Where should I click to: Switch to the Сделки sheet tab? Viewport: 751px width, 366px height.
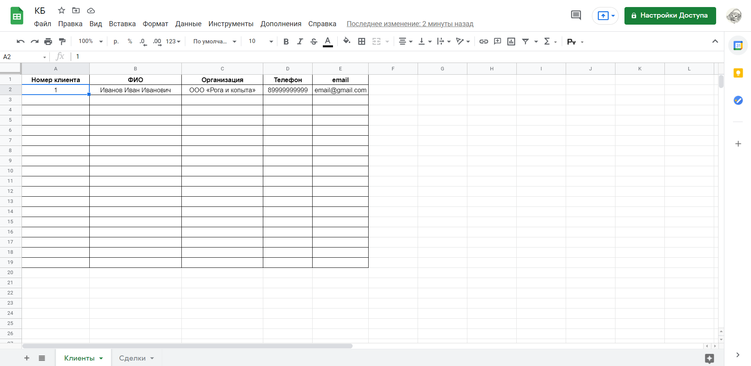(132, 358)
